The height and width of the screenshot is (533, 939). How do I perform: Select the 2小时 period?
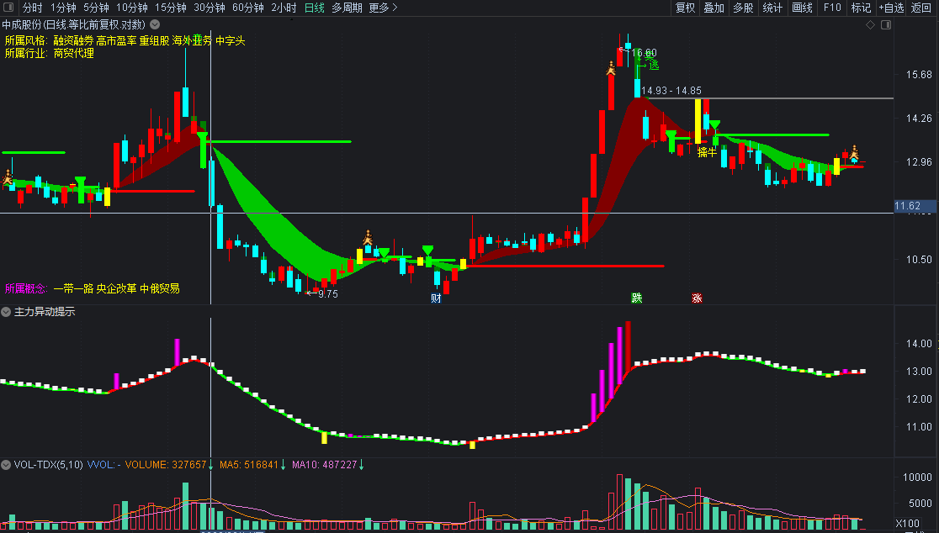pyautogui.click(x=284, y=8)
